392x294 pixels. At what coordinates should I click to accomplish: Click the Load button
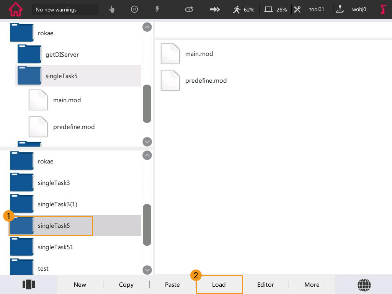click(x=219, y=284)
